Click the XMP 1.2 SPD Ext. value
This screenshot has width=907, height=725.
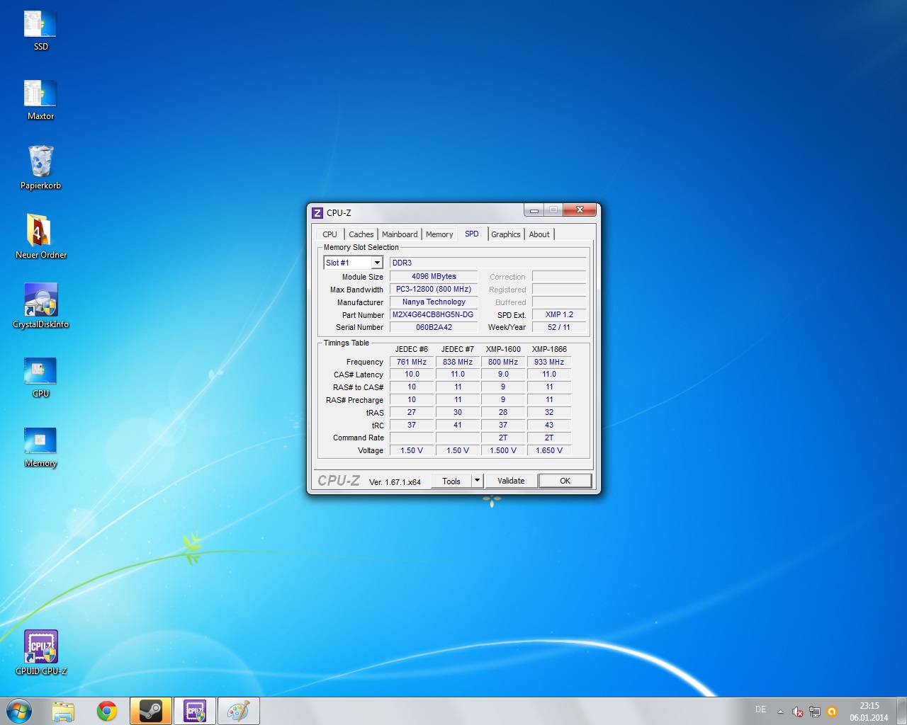tap(559, 315)
